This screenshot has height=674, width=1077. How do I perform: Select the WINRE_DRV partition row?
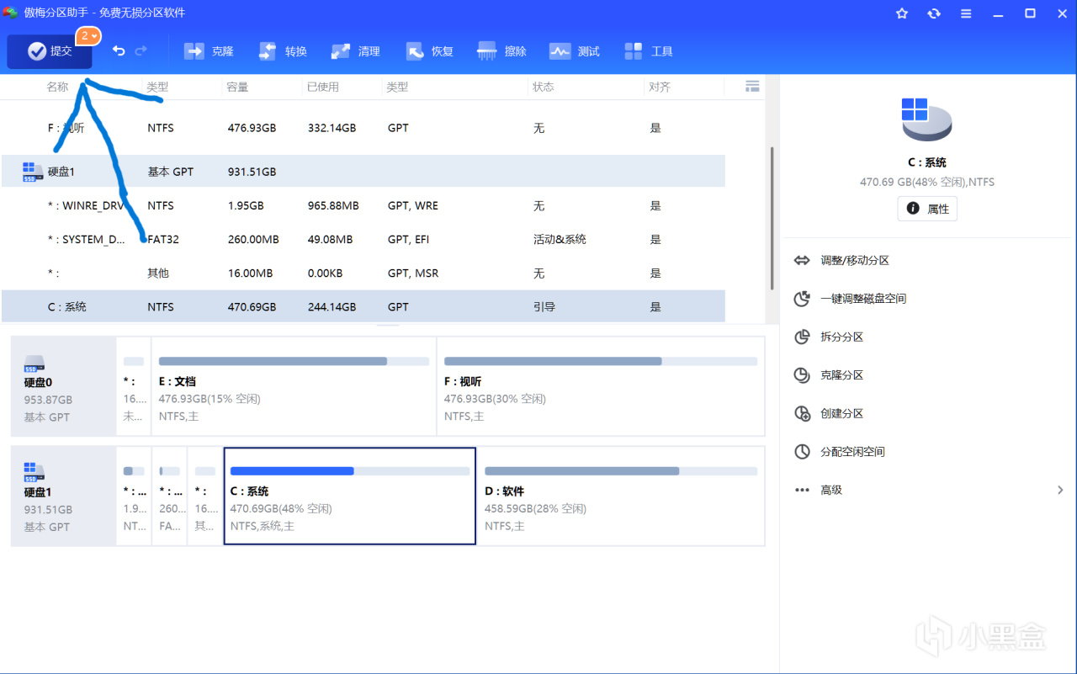click(x=363, y=205)
